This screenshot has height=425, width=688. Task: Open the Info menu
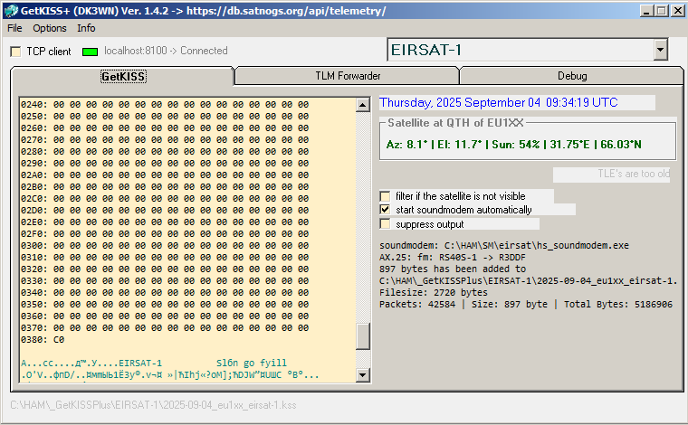tap(86, 28)
